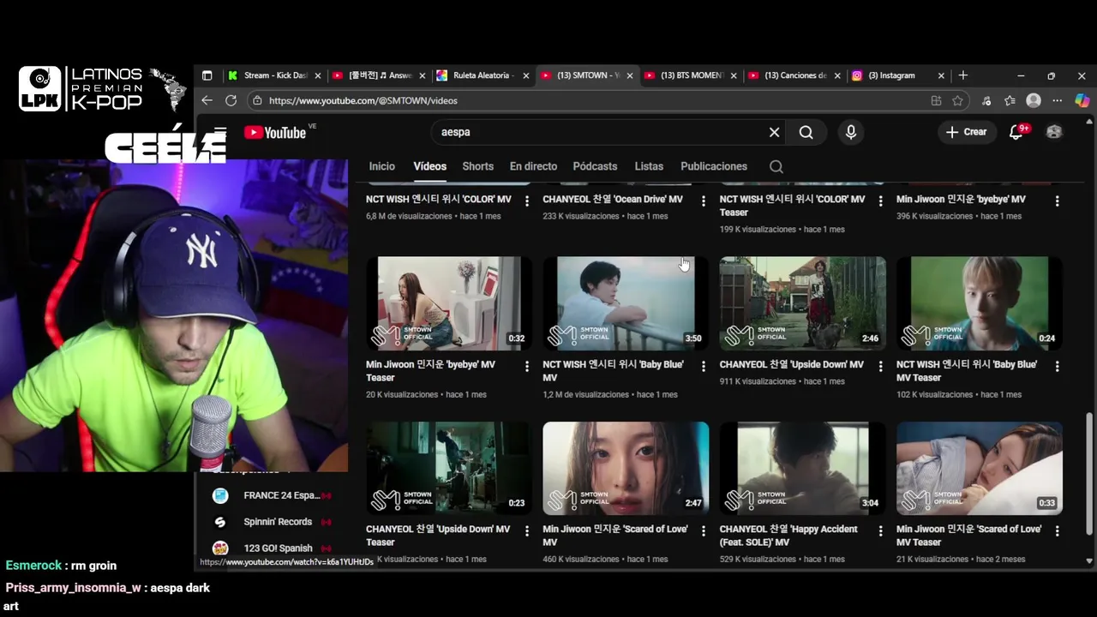Open the browser profile icon
The height and width of the screenshot is (617, 1097).
coord(1034,100)
